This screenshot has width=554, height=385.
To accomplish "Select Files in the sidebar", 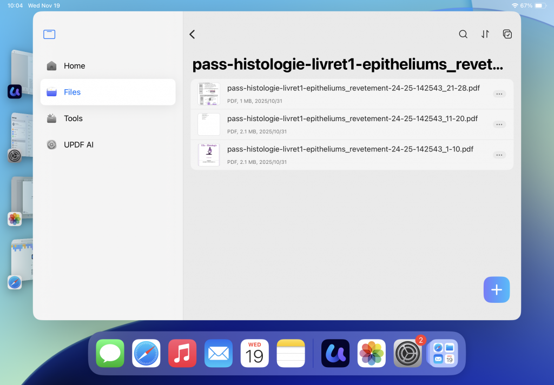I will [x=108, y=92].
